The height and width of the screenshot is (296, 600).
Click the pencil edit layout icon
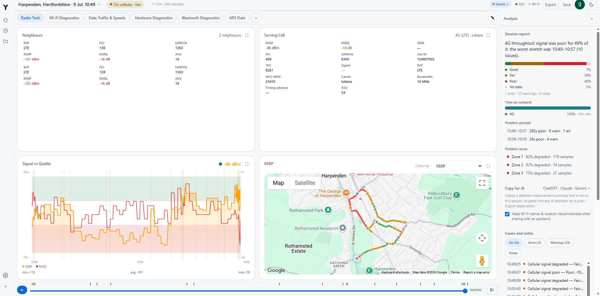point(492,18)
